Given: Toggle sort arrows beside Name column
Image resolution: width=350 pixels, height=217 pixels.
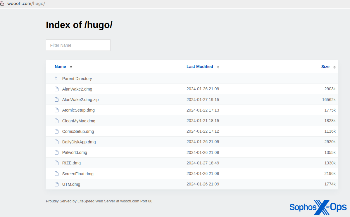Looking at the screenshot, I should coord(71,67).
